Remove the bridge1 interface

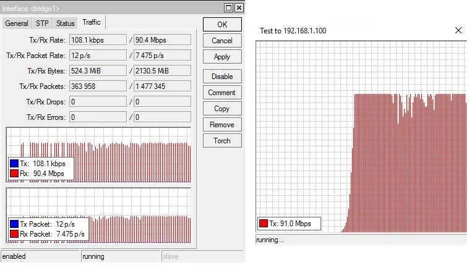tap(222, 125)
